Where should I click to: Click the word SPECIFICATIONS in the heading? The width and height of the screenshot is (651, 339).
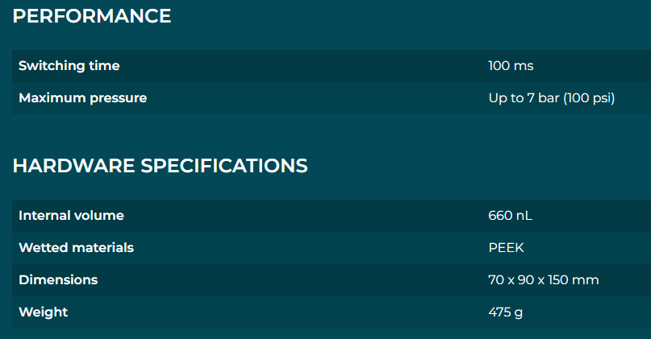pyautogui.click(x=224, y=166)
